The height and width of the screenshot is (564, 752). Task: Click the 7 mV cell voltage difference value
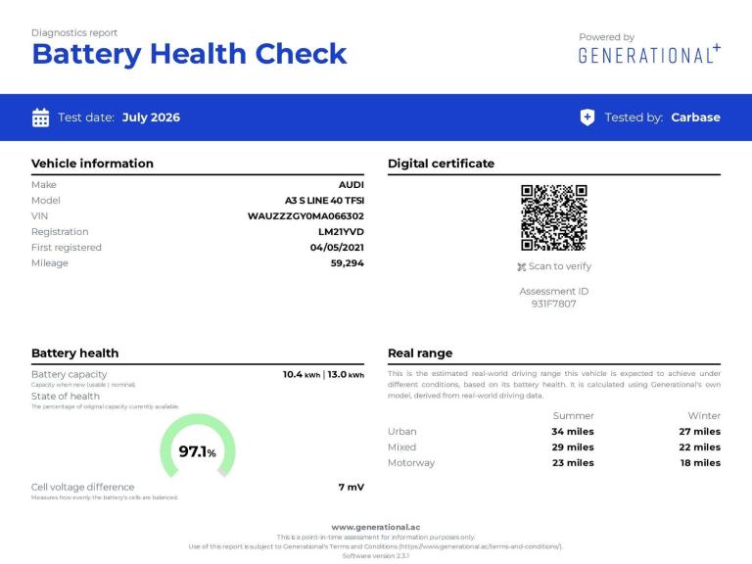[x=352, y=488]
